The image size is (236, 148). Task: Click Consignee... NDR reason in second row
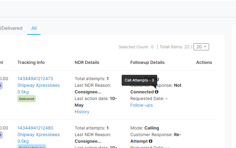[x=88, y=141]
